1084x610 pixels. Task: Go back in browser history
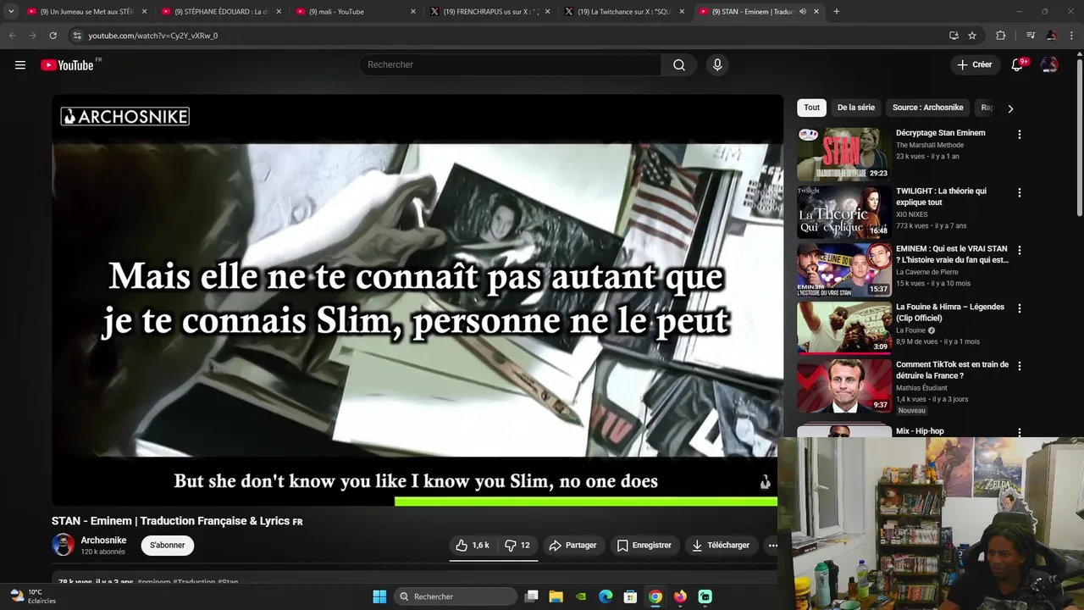[x=12, y=36]
